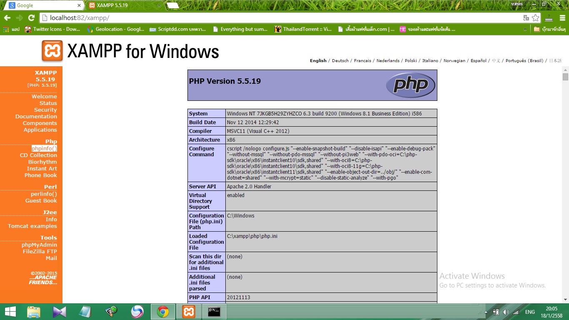View Components from the sidebar
This screenshot has height=320, width=569.
[x=40, y=123]
